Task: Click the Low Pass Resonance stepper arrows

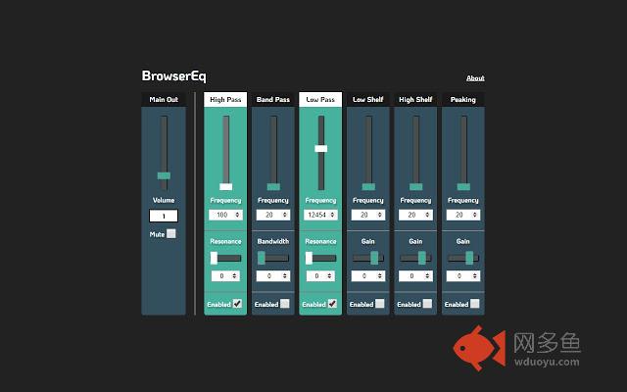Action: pyautogui.click(x=330, y=276)
